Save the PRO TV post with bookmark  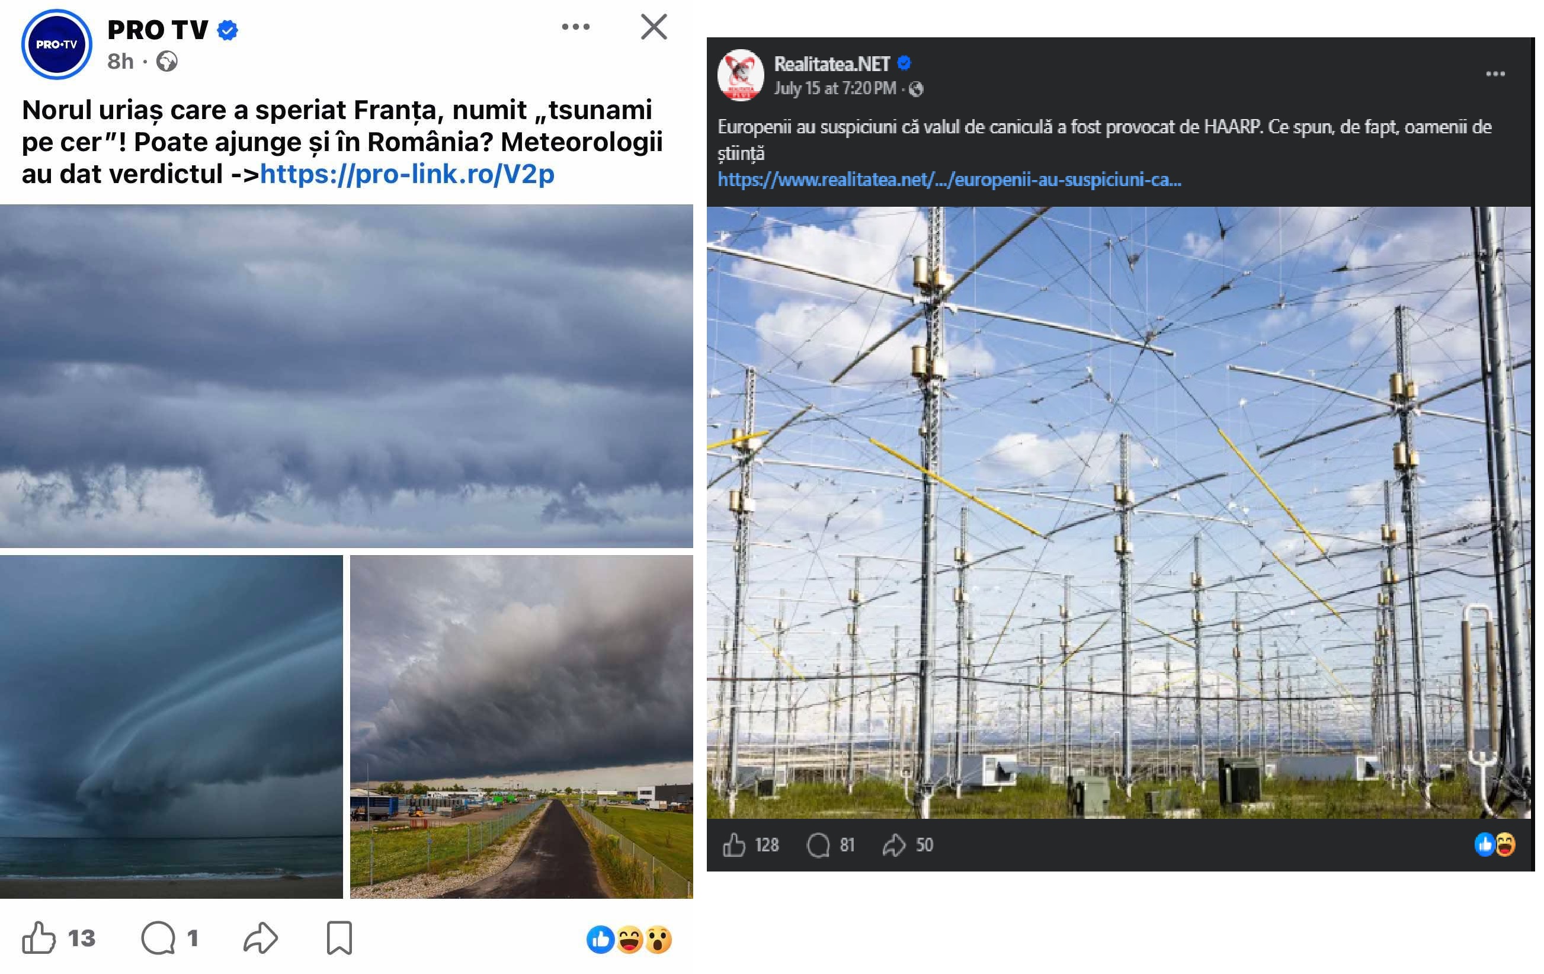339,938
